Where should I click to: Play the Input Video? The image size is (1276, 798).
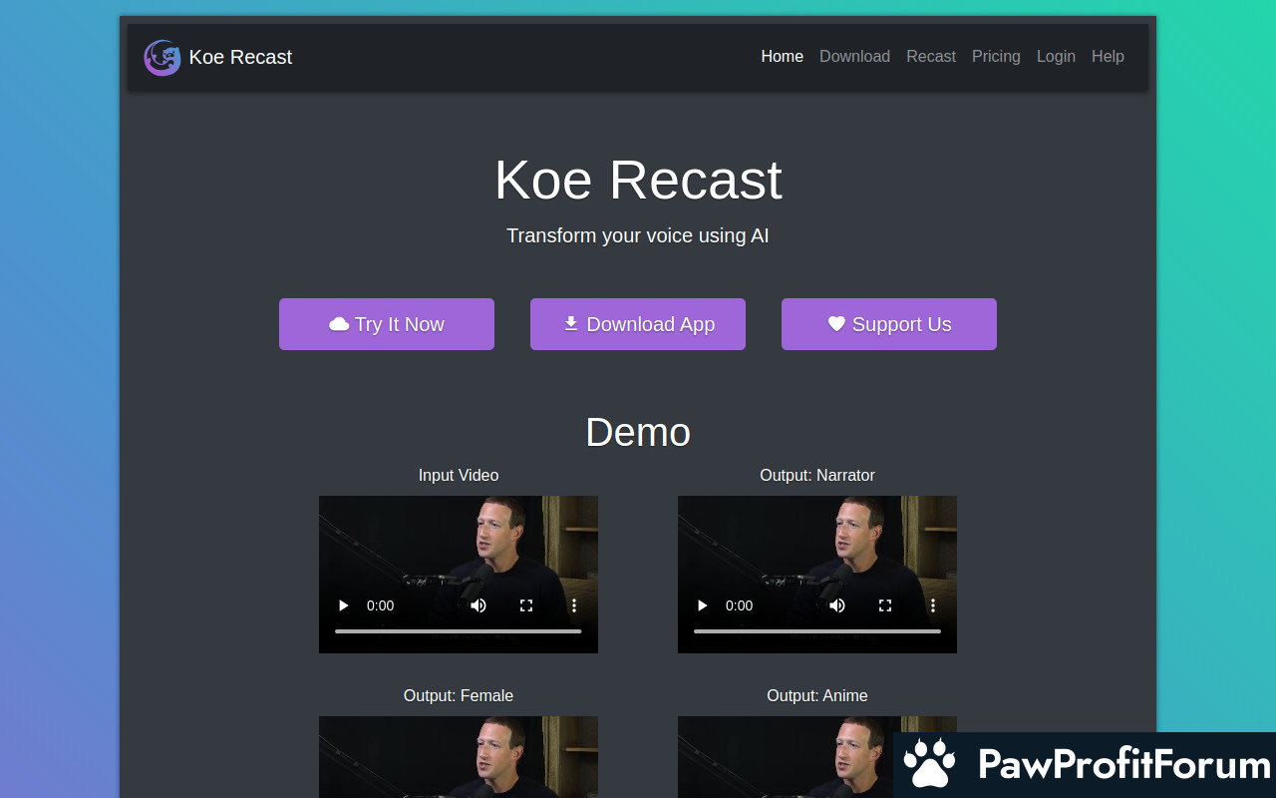click(344, 605)
